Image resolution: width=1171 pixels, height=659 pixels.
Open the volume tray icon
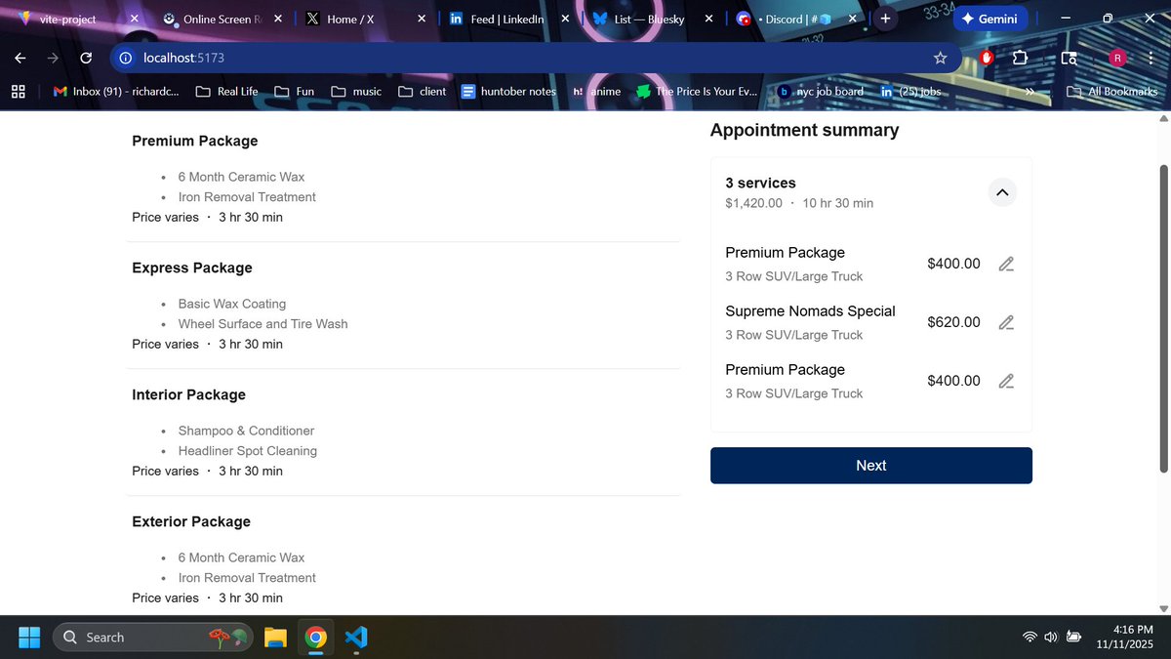(x=1051, y=638)
